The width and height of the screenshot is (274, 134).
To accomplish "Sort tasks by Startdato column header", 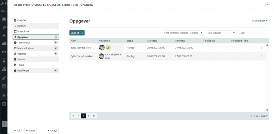I will pyautogui.click(x=152, y=41).
